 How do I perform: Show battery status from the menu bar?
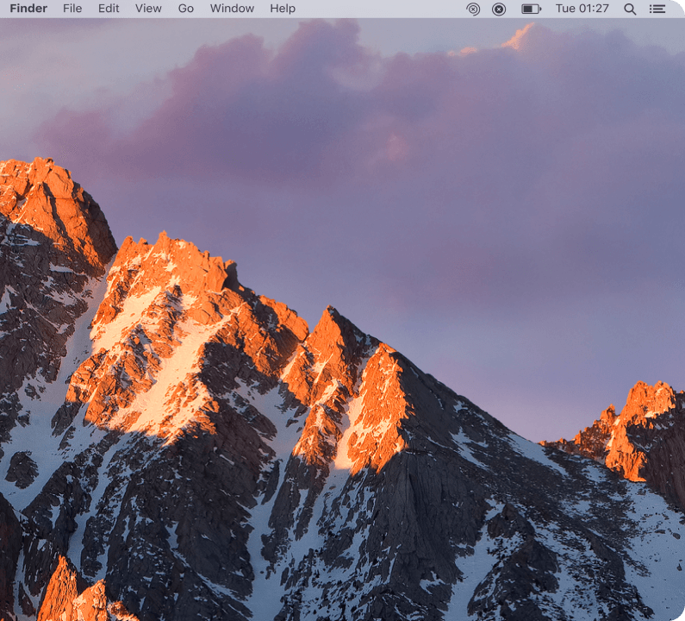[531, 9]
